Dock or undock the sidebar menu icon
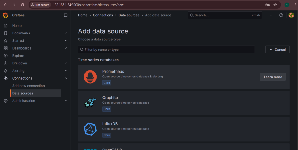The image size is (298, 150). 65,15
